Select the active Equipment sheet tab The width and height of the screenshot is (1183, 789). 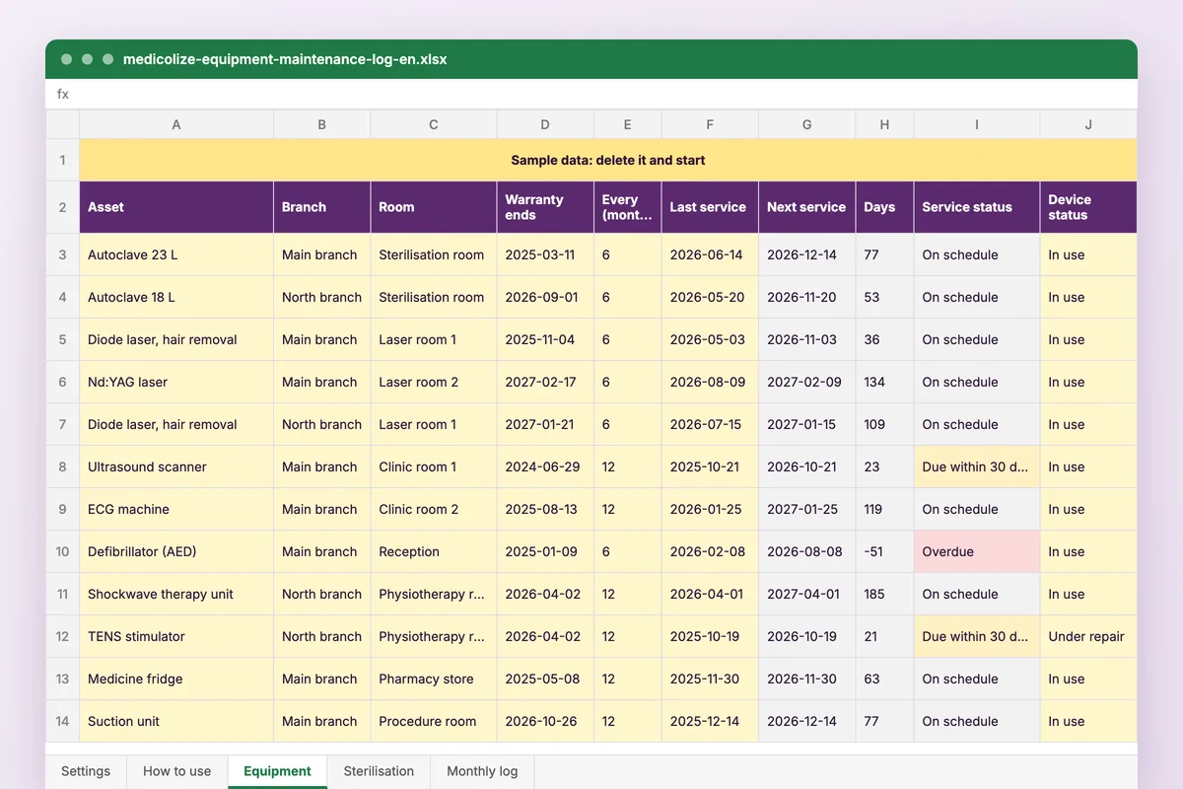(x=277, y=771)
